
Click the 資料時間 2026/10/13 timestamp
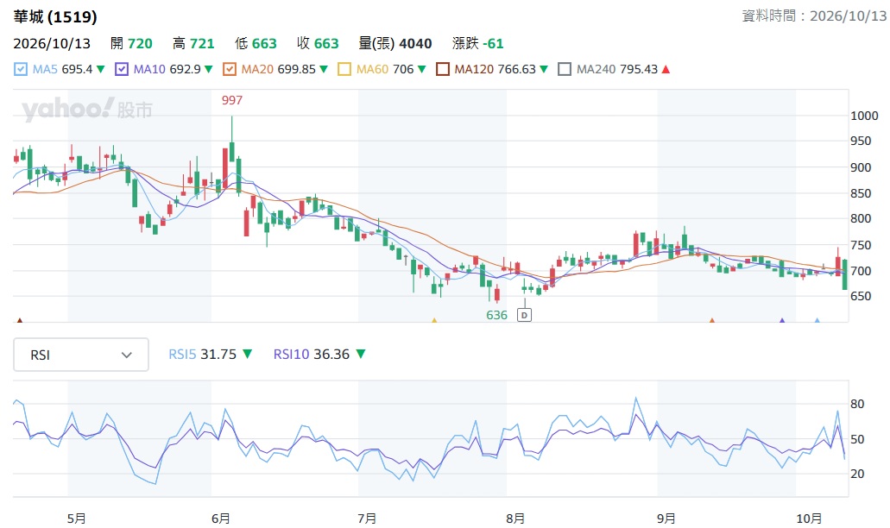814,16
